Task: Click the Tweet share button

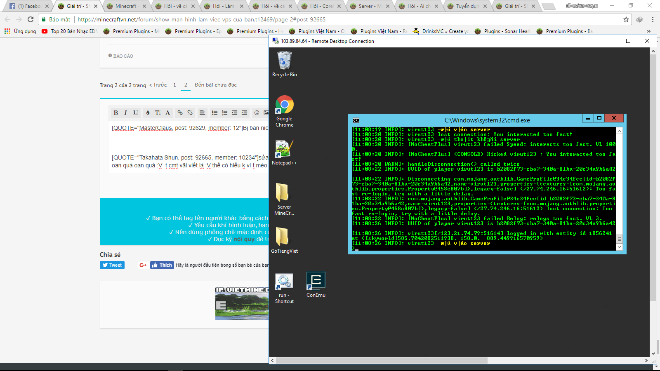Action: tap(112, 265)
